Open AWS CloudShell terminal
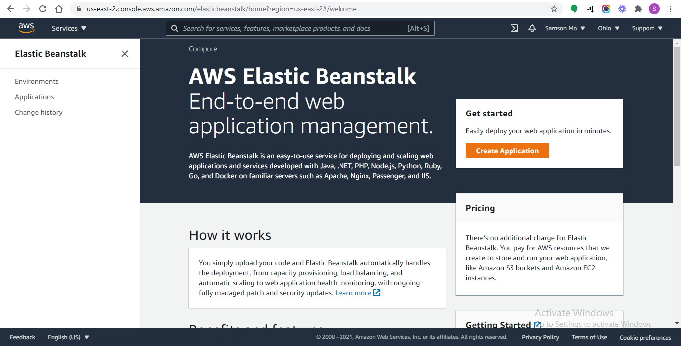 point(514,28)
